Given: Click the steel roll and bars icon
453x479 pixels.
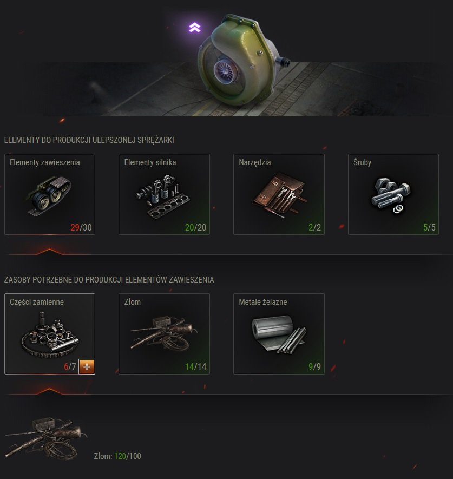Looking at the screenshot, I should click(x=279, y=334).
